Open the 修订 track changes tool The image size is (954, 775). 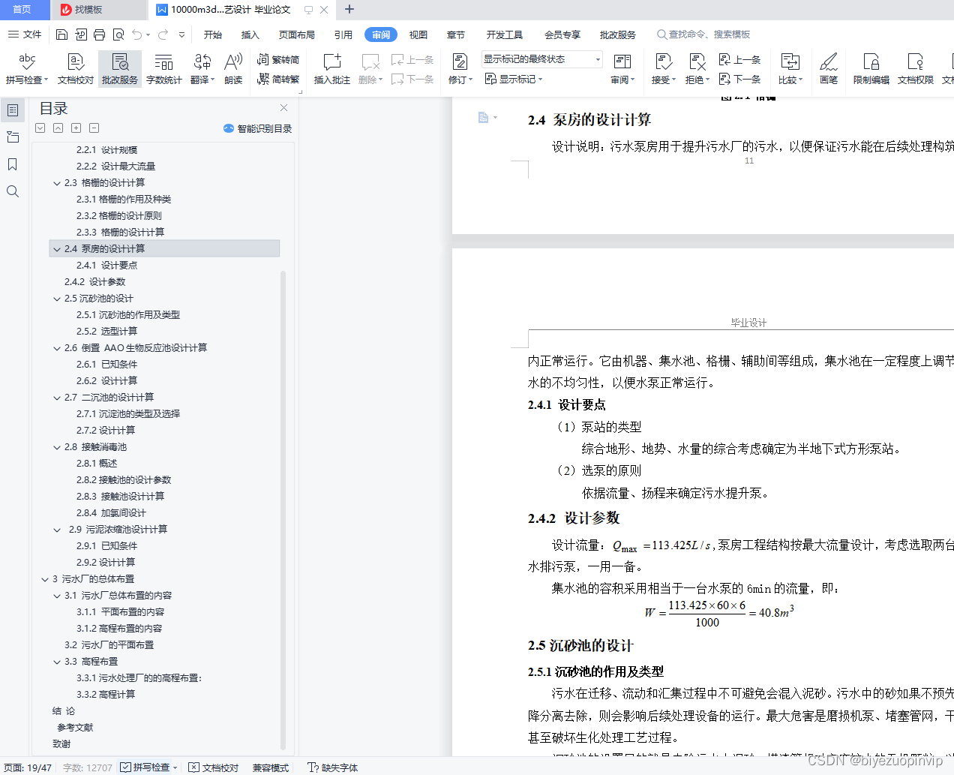pos(460,68)
